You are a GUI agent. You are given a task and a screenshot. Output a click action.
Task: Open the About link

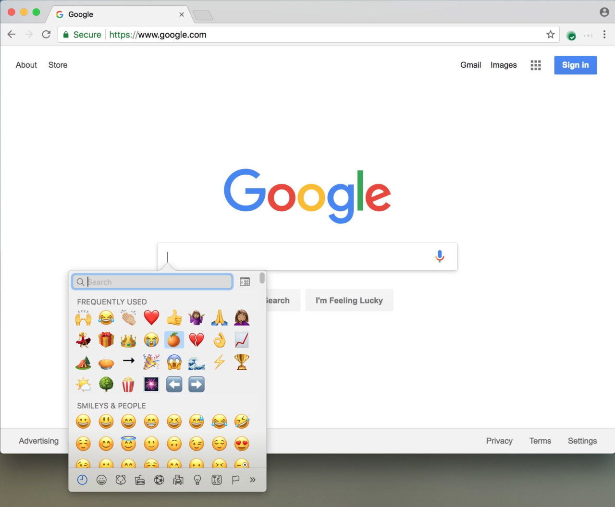point(26,65)
